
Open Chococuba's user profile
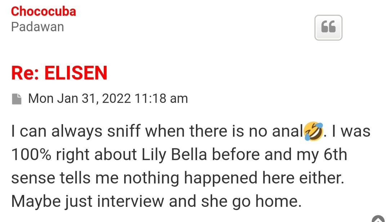(x=43, y=12)
